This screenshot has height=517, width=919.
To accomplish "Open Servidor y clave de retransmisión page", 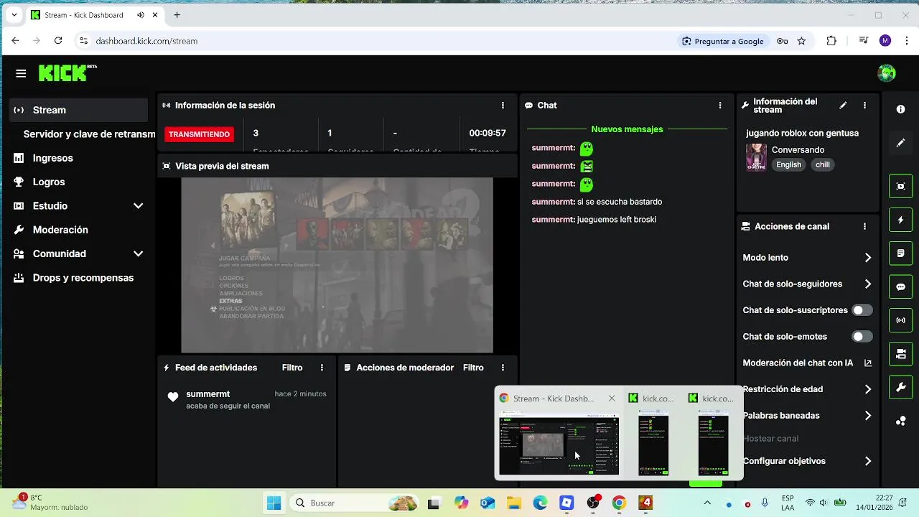I will (x=88, y=134).
